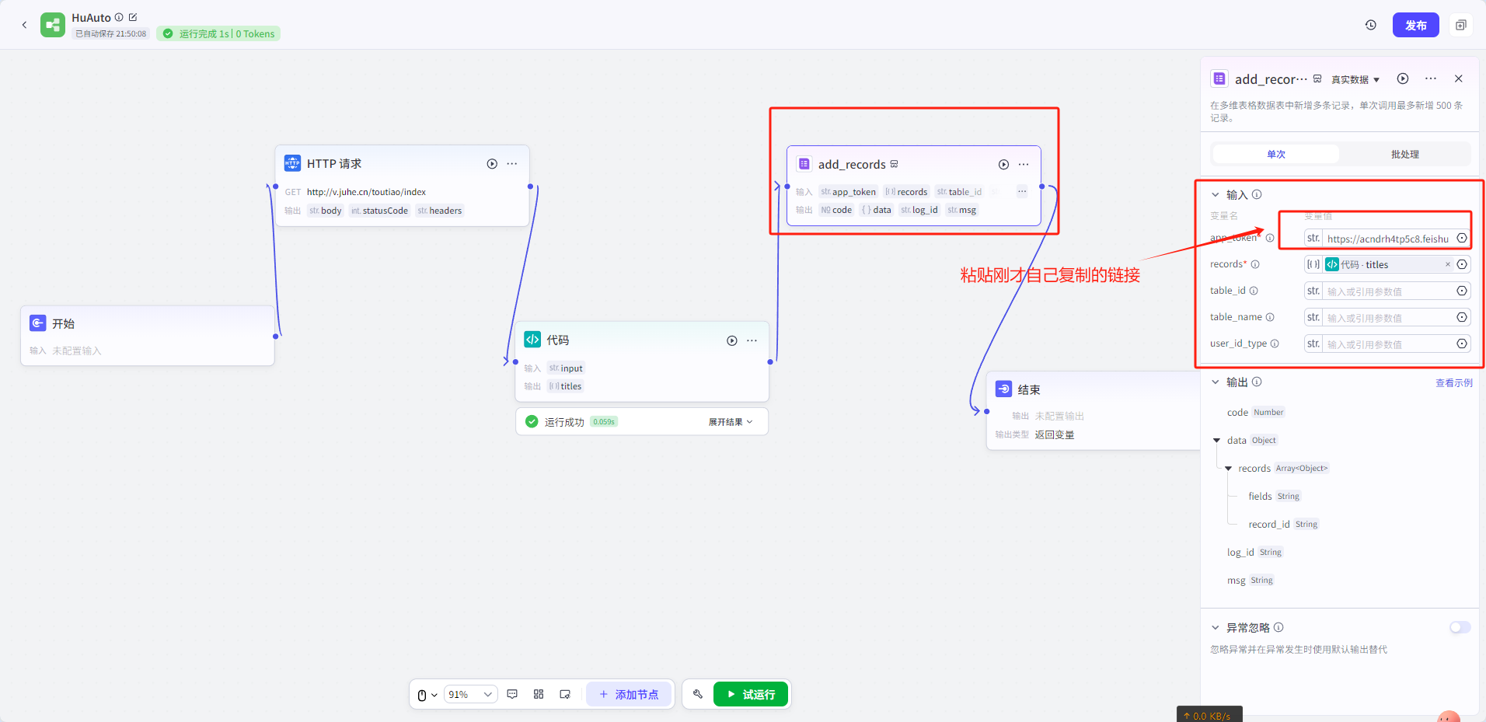Click the 发布 publish button
Image resolution: width=1486 pixels, height=722 pixels.
pos(1415,25)
